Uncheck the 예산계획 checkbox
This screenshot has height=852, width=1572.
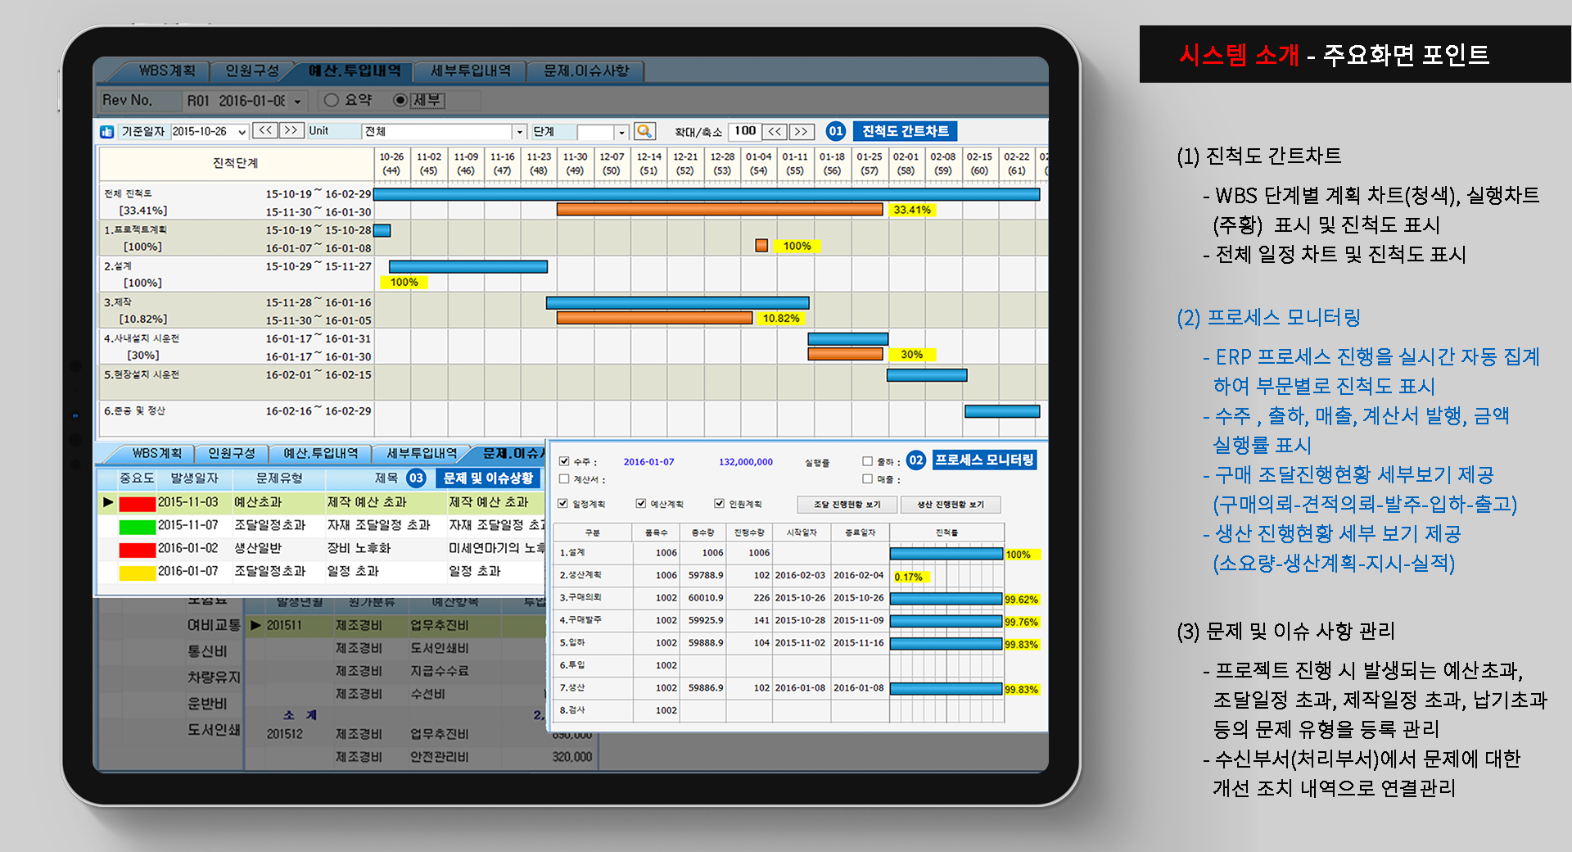point(641,503)
